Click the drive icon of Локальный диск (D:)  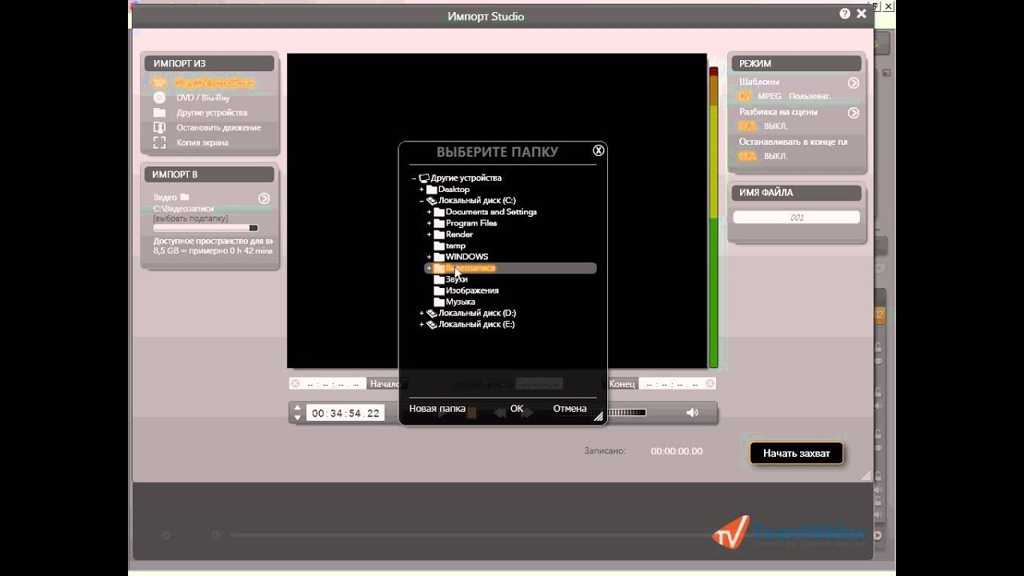(432, 314)
